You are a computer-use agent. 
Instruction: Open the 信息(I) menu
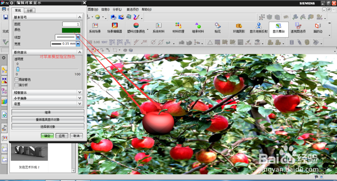point(105,9)
